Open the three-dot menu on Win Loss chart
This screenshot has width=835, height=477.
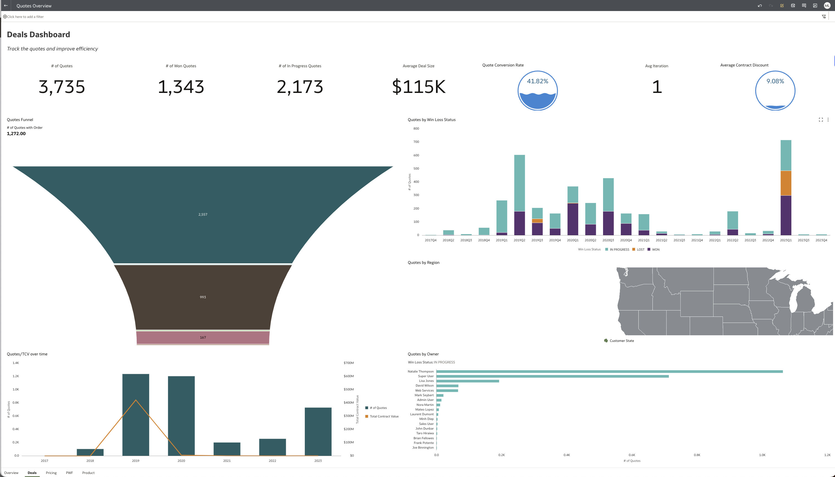(828, 120)
